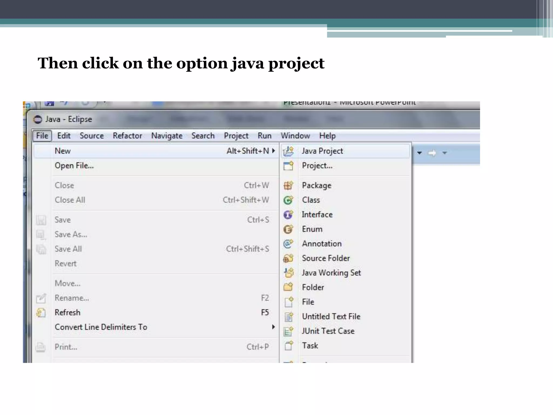
Task: Click the green Class icon
Action: point(288,200)
